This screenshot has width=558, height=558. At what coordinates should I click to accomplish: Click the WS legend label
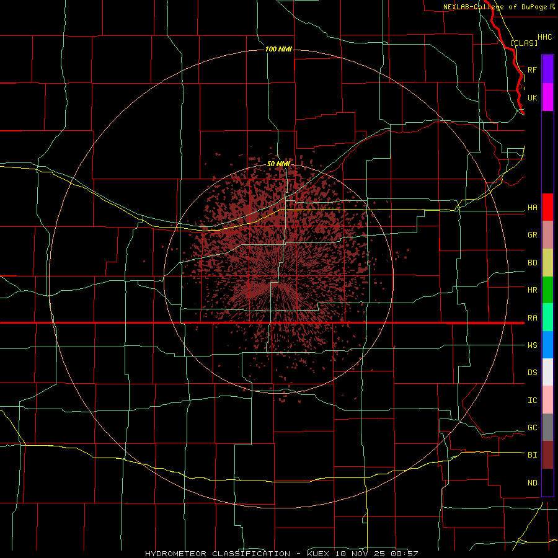coord(533,345)
